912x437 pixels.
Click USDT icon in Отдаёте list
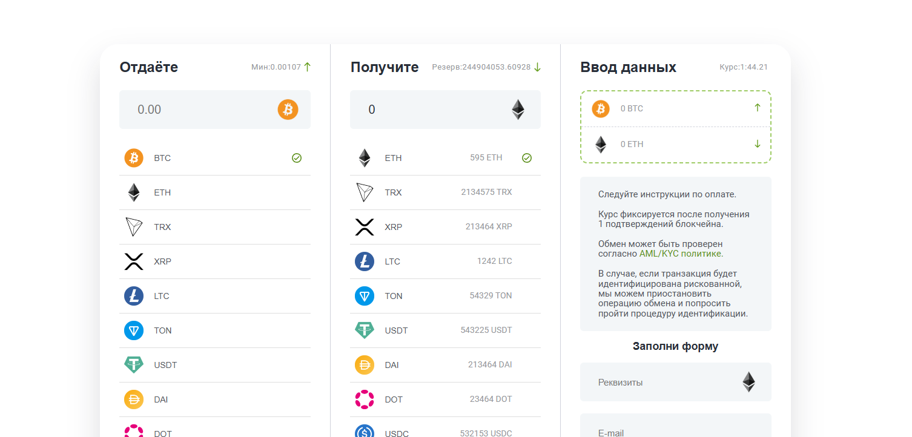point(134,365)
